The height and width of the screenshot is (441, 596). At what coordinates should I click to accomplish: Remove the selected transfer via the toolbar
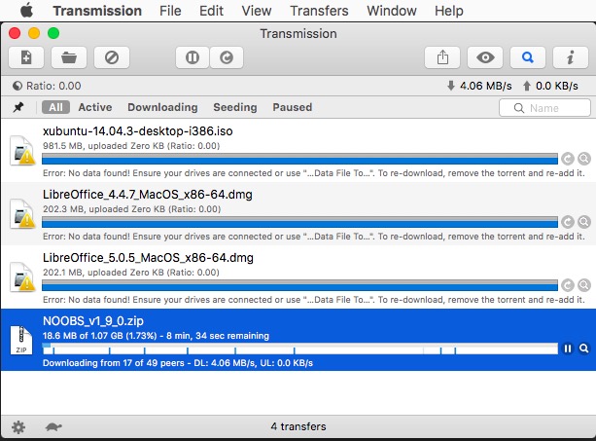click(112, 57)
